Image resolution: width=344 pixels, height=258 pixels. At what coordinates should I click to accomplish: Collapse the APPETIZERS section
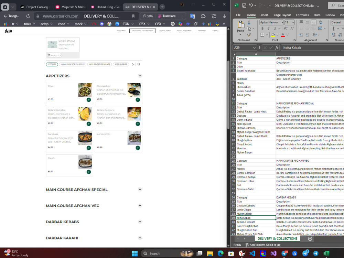tap(140, 76)
